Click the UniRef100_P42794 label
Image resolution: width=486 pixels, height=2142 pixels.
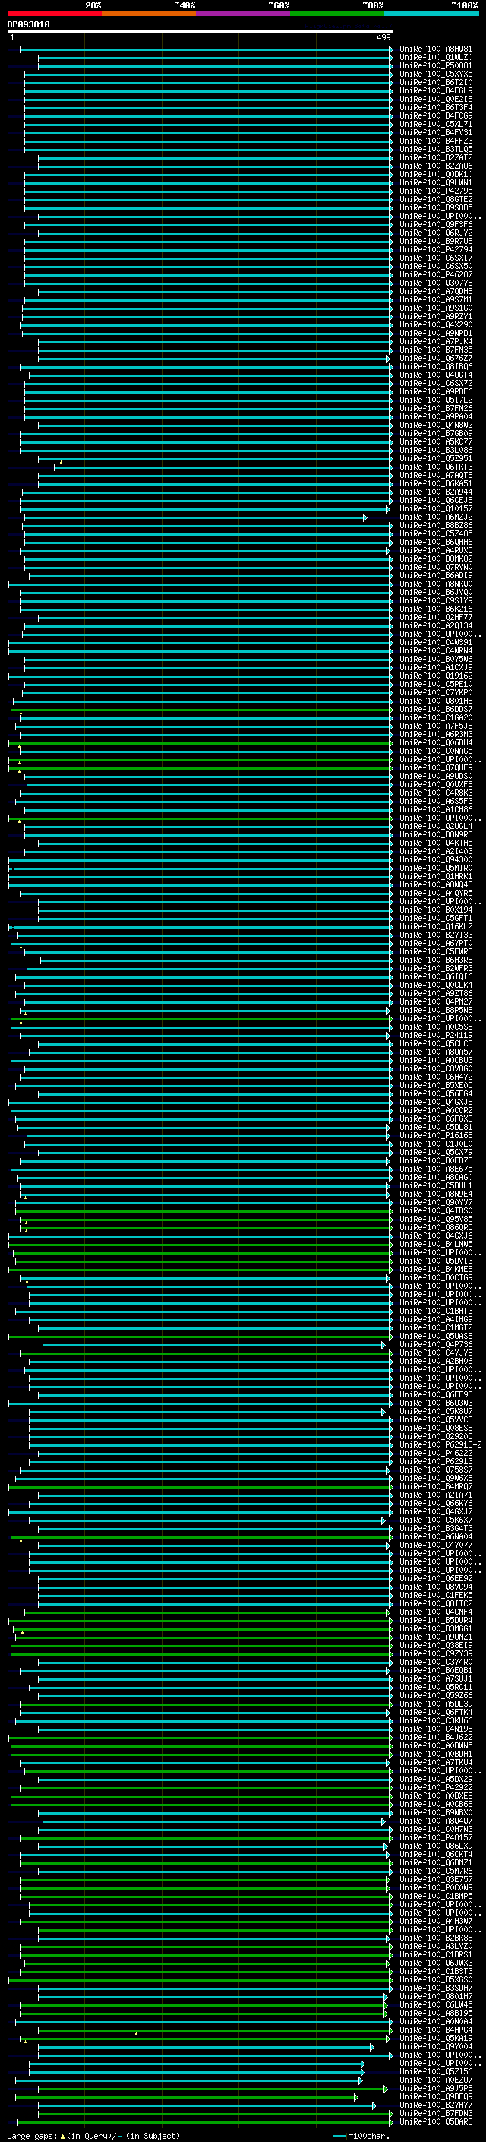tap(435, 249)
